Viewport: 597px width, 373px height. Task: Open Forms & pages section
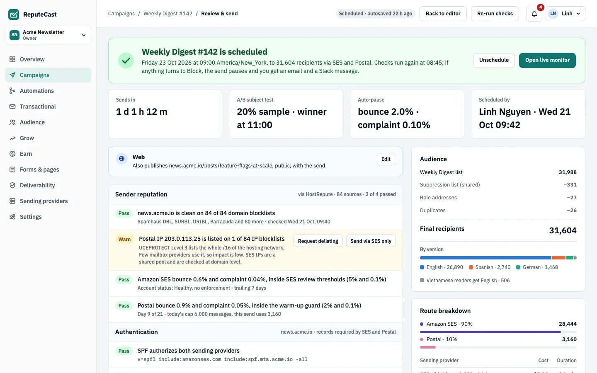click(x=48, y=170)
